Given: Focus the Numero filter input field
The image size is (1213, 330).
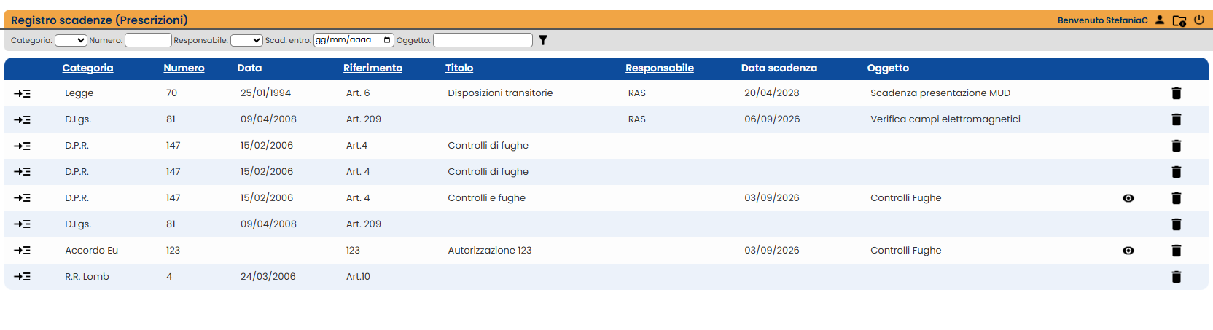Looking at the screenshot, I should (x=148, y=40).
